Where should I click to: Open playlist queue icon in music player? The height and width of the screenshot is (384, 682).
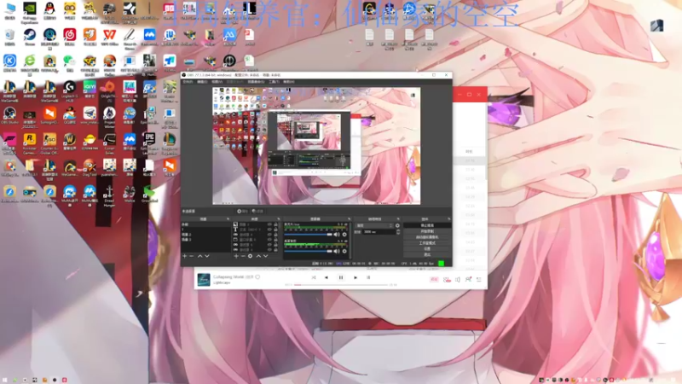tap(479, 280)
